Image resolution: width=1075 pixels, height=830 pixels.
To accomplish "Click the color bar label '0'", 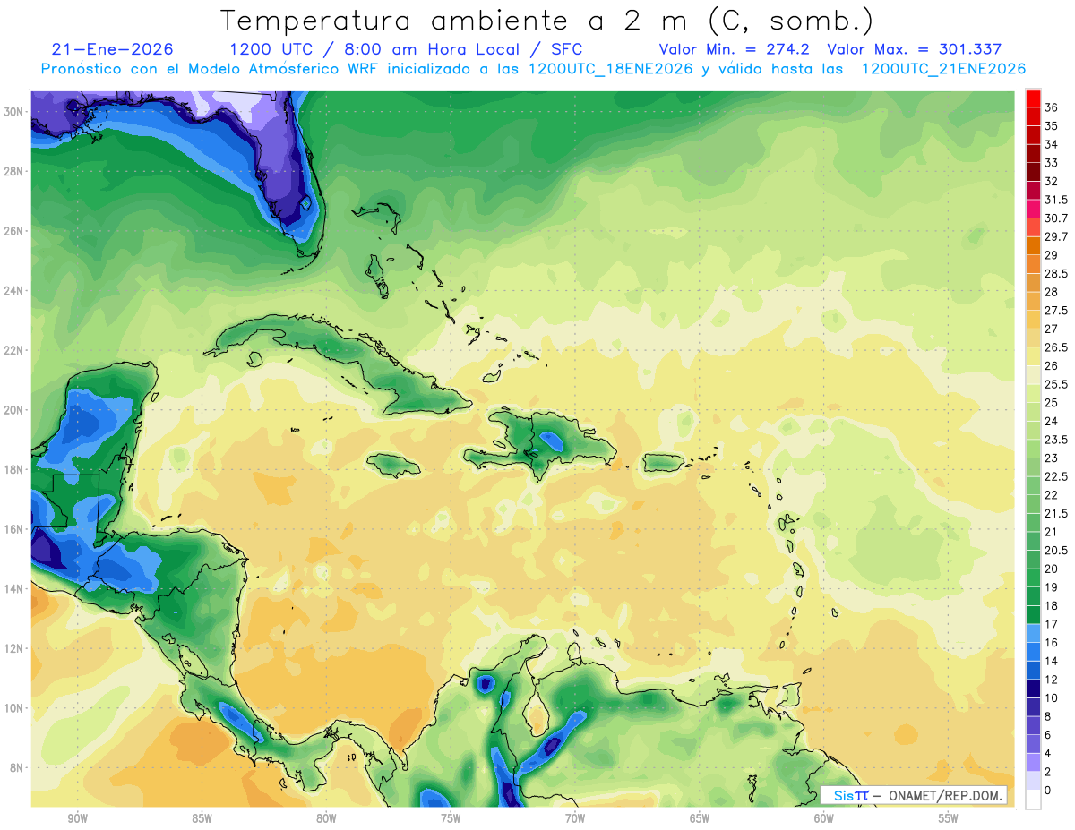I will point(1047,791).
